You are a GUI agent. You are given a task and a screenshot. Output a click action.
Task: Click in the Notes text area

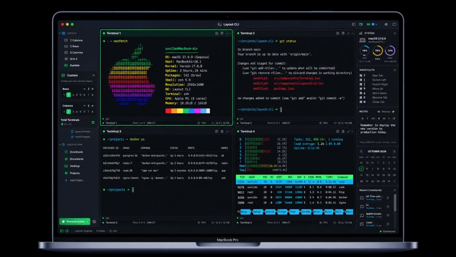377,131
